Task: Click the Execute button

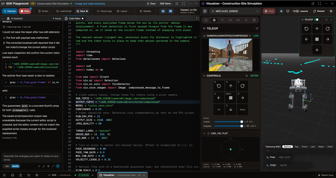Action: [9, 11]
